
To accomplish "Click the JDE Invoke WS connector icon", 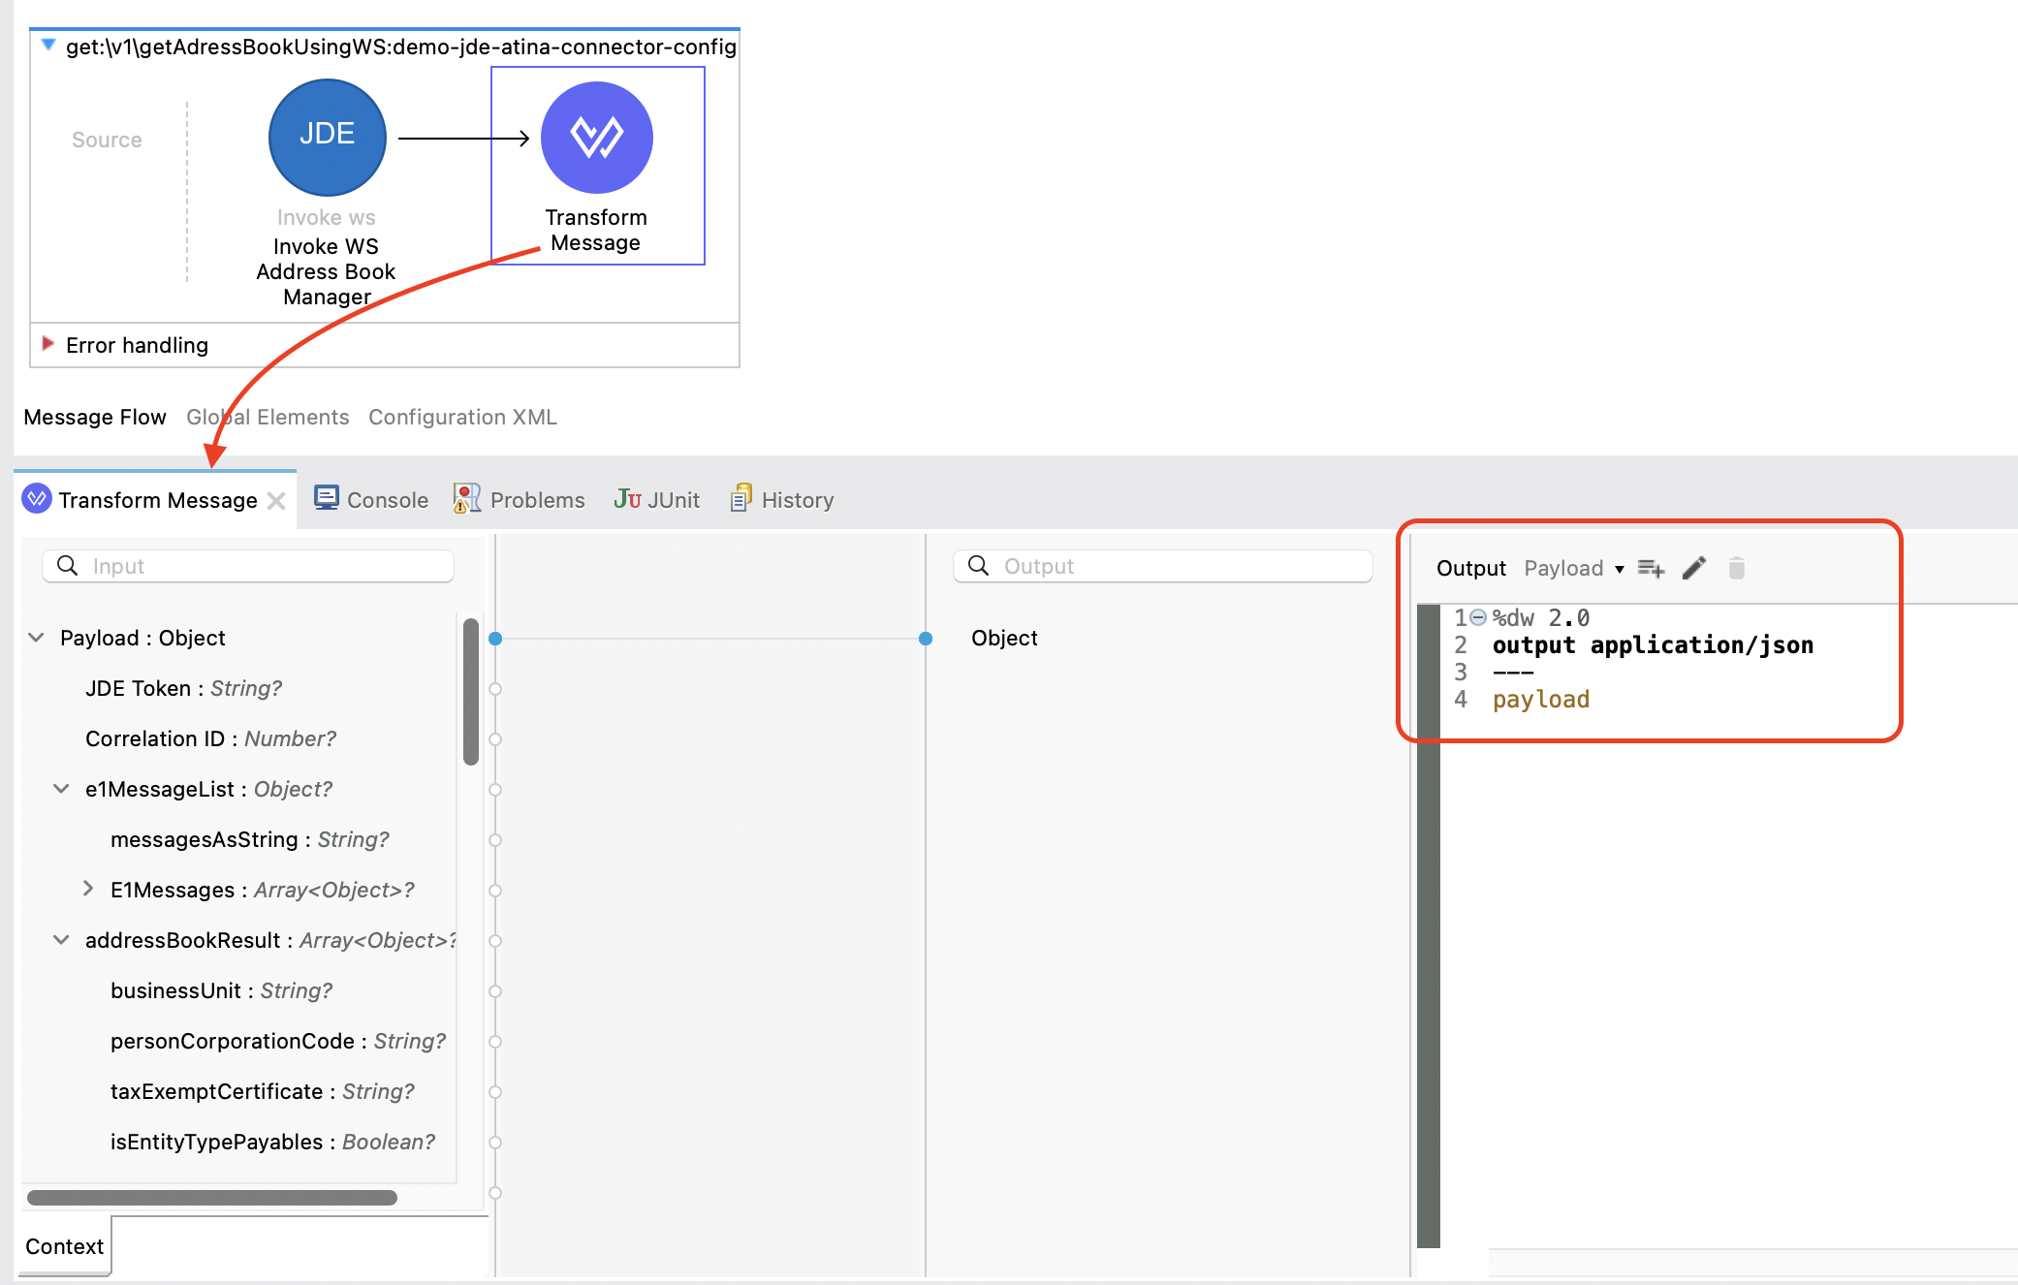I will (327, 137).
